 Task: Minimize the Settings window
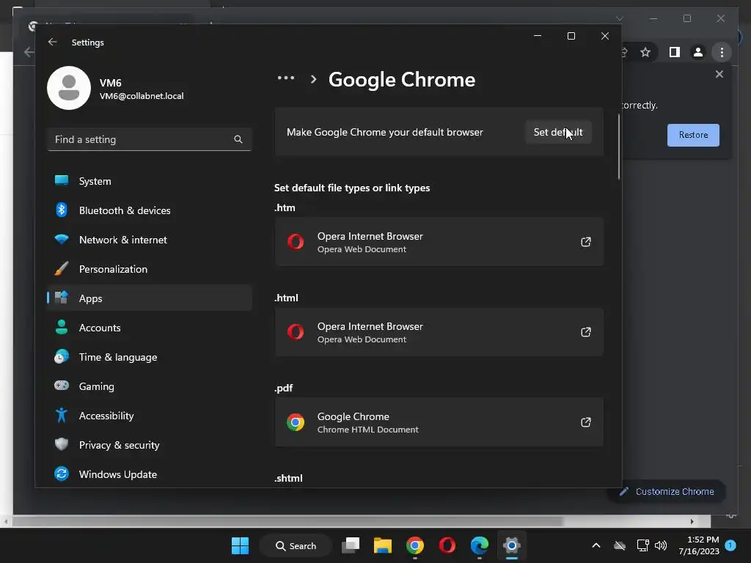[538, 36]
